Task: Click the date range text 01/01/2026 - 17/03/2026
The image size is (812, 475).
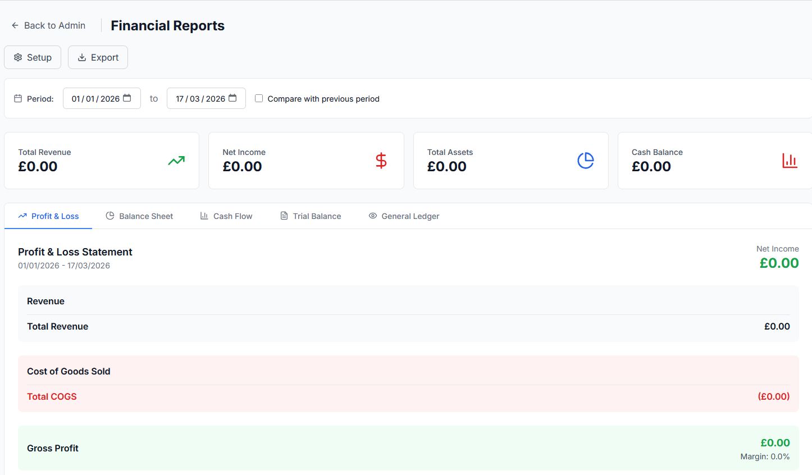Action: click(64, 266)
